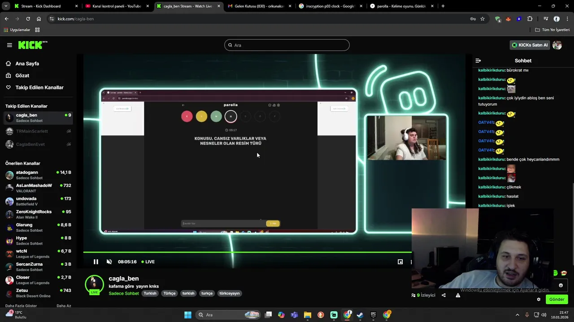
Task: Select the Türkçe tag
Action: [x=170, y=293]
